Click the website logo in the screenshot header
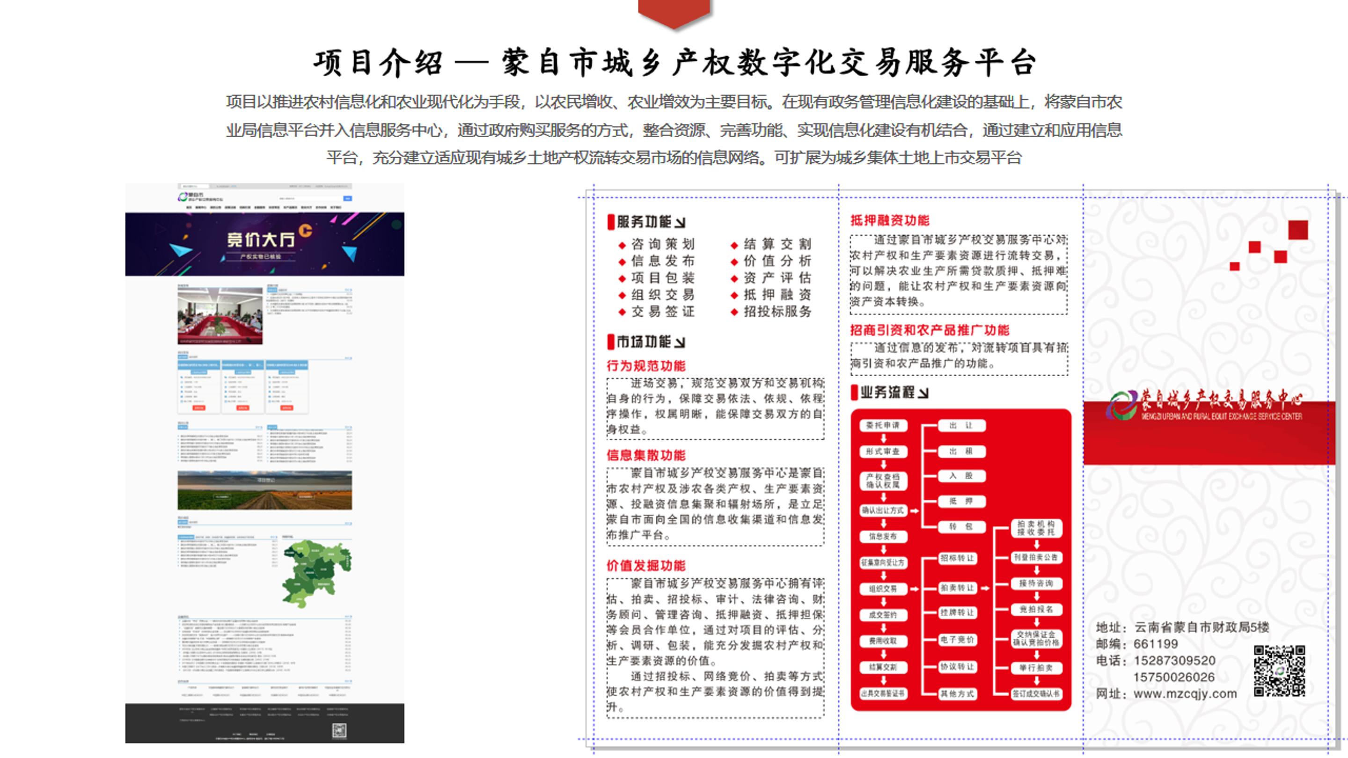 [x=200, y=197]
